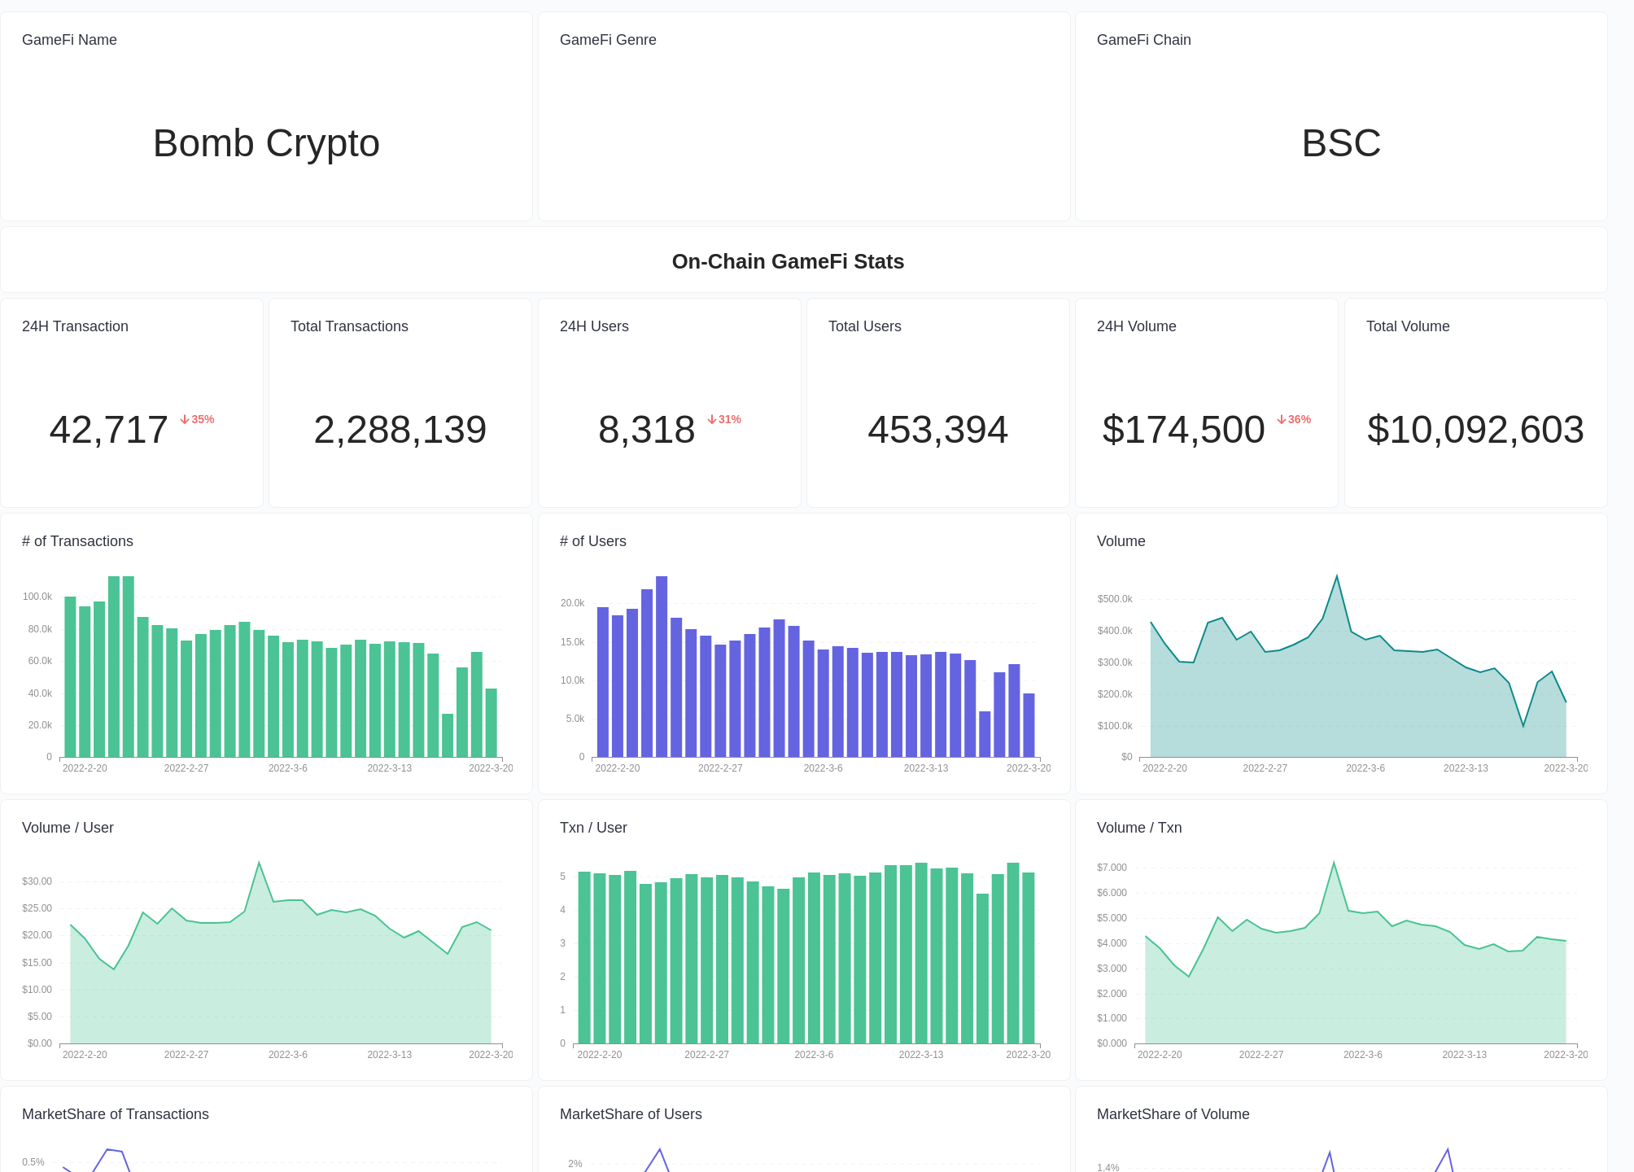Image resolution: width=1634 pixels, height=1172 pixels.
Task: Click the peak point of the Volume chart
Action: point(1337,577)
